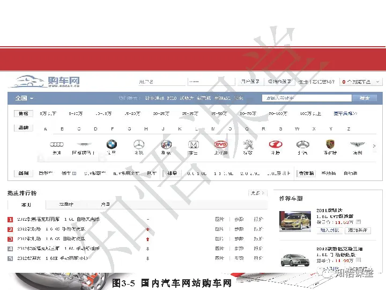Choose the Porsche crest logo
386x290 pixels.
click(x=330, y=144)
